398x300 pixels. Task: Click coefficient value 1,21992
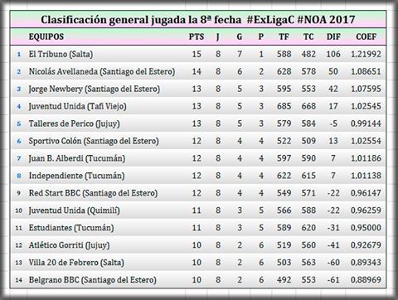(366, 54)
